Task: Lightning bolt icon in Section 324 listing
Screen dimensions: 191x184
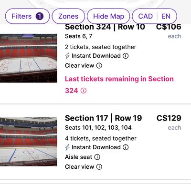Action: [67, 56]
